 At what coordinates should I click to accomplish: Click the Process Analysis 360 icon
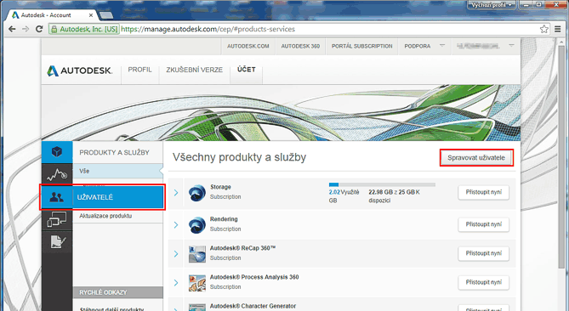(197, 283)
